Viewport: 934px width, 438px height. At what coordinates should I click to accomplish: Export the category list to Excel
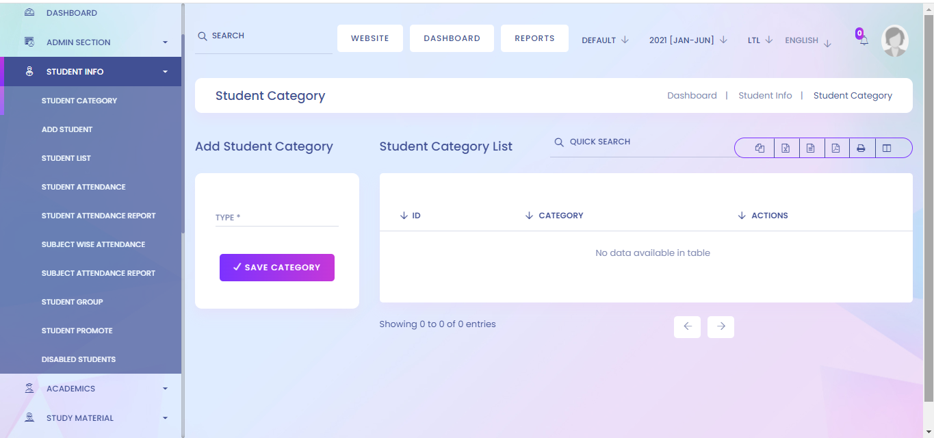tap(786, 148)
